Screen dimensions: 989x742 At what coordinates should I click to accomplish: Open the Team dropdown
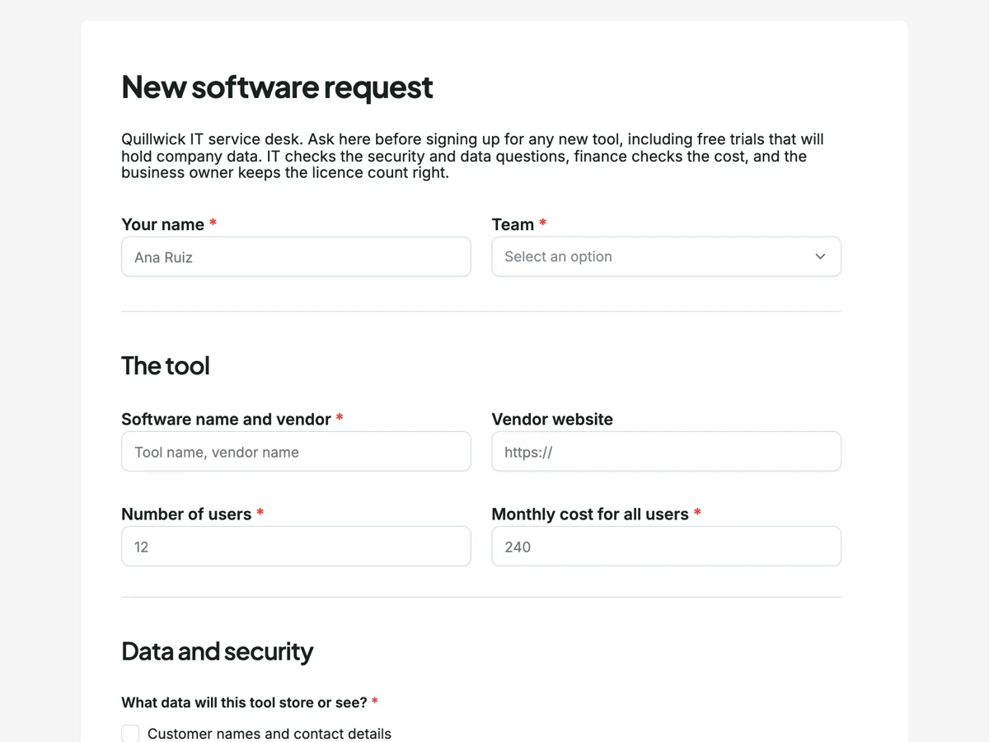tap(666, 256)
